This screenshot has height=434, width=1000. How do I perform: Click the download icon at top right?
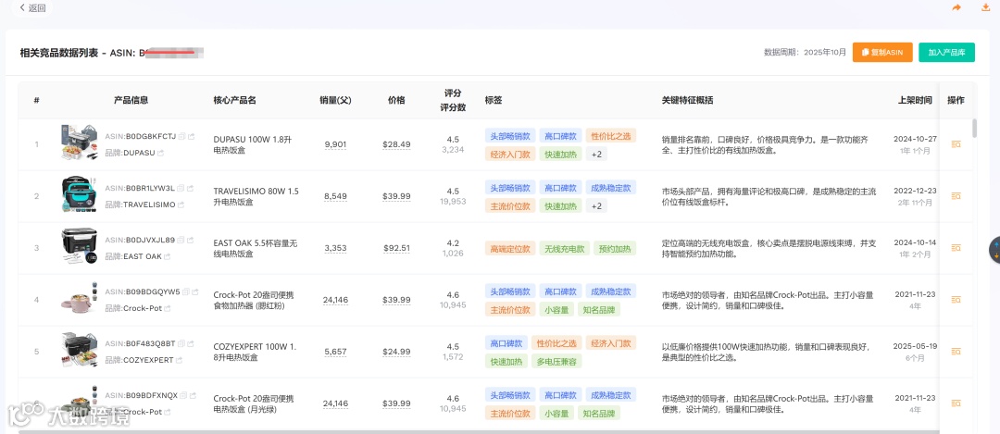pos(985,7)
